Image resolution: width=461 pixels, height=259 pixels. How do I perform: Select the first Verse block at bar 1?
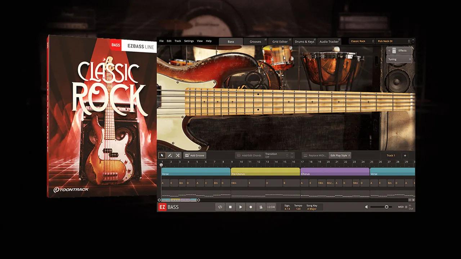(x=196, y=172)
